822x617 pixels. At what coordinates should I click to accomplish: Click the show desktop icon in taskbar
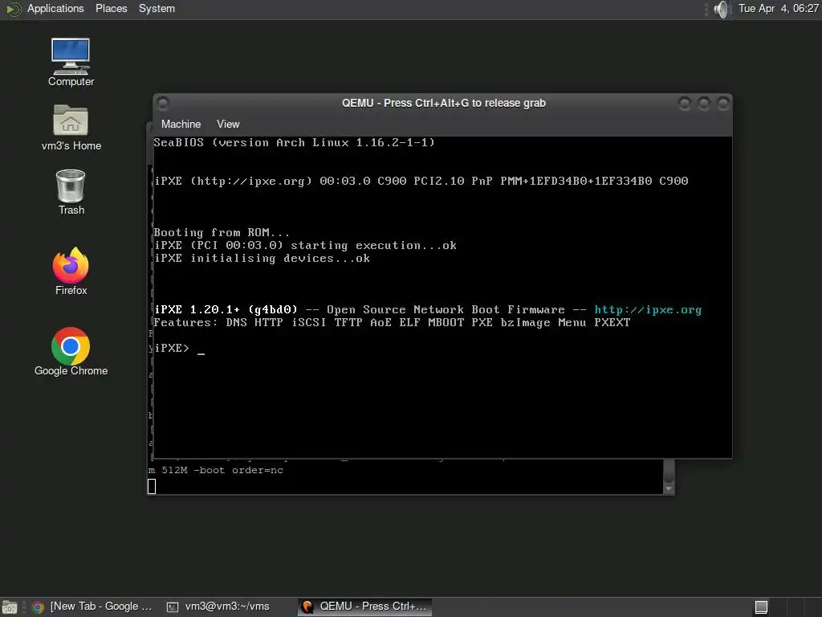(9, 607)
